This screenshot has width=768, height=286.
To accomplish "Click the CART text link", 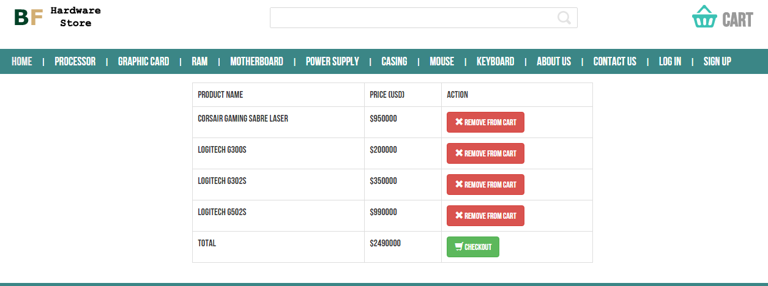I will pos(737,20).
